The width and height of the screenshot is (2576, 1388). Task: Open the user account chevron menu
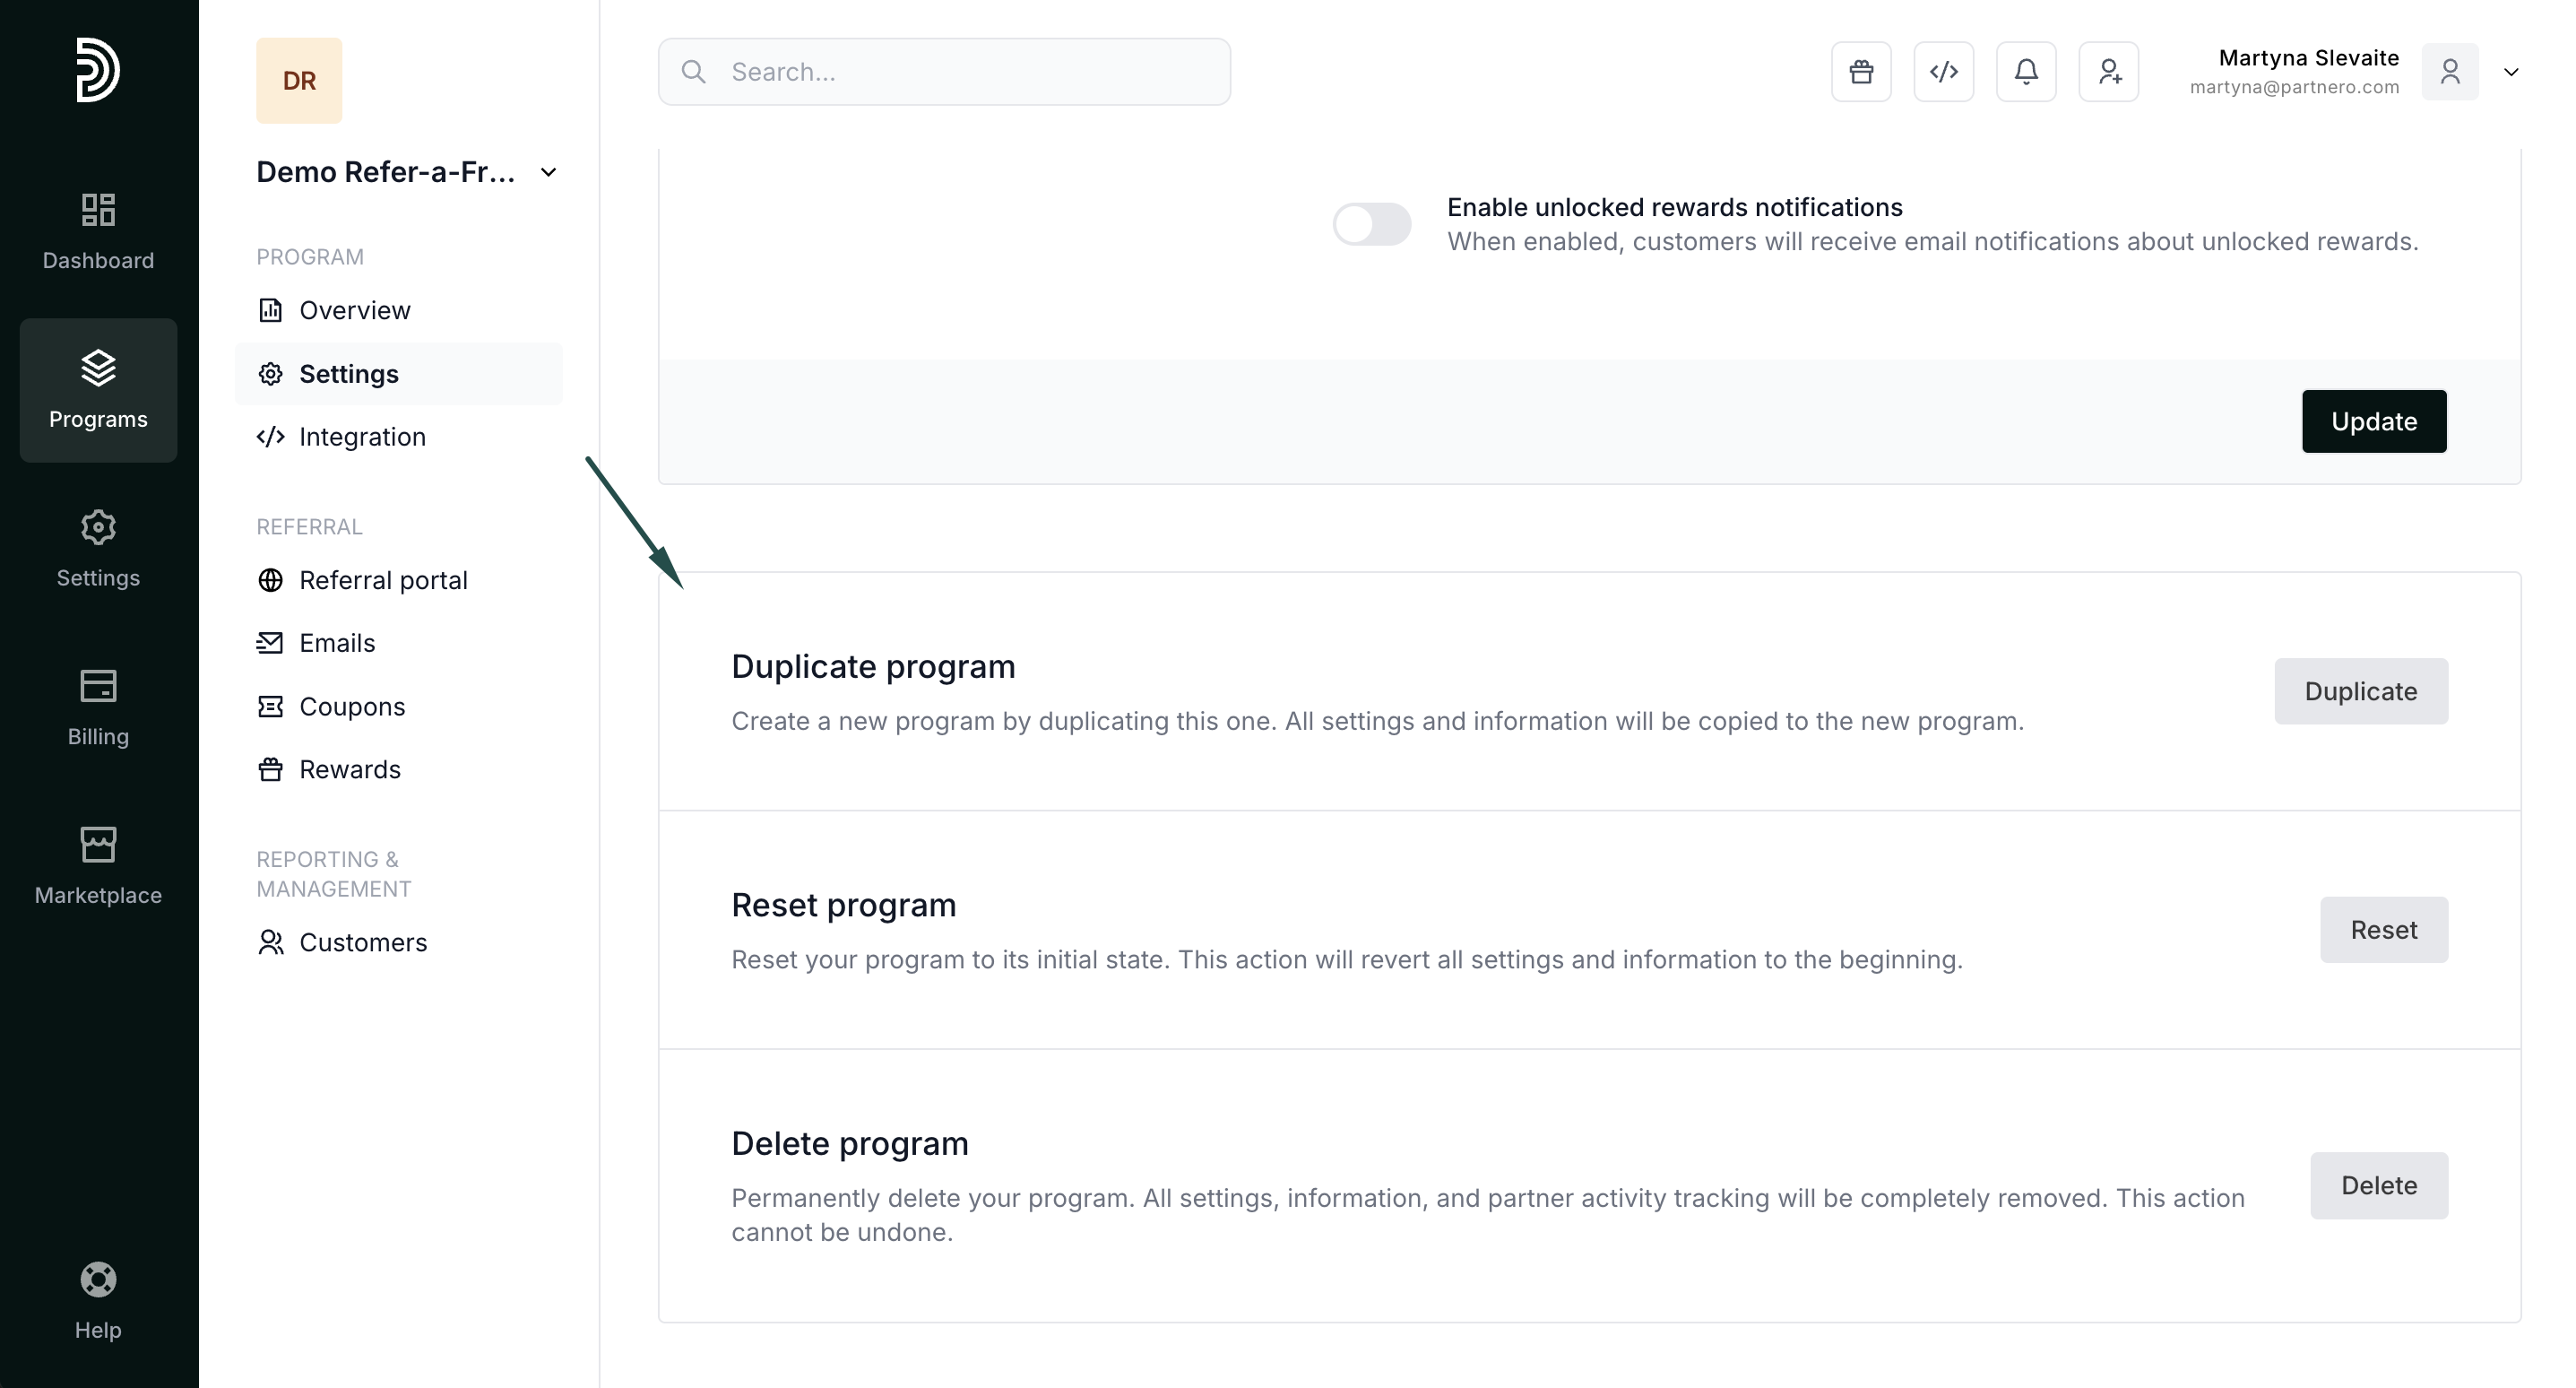pos(2510,72)
